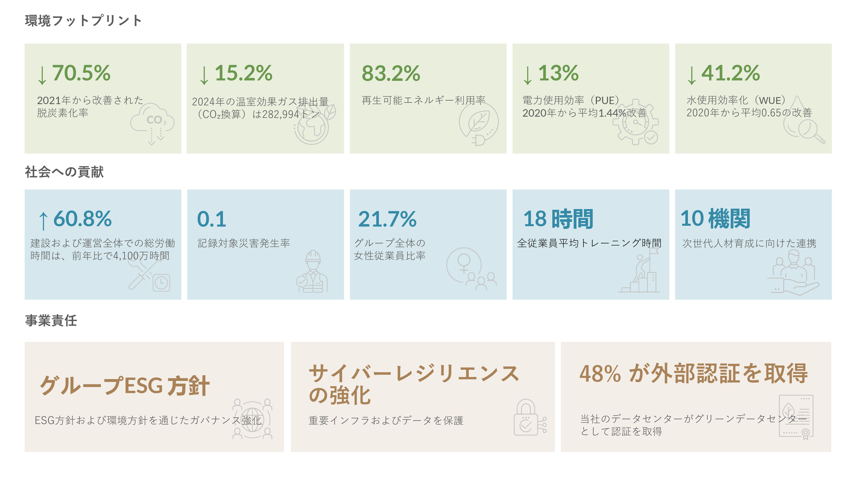The image size is (859, 477).
Task: Click the 48% が外部認証を取得 headline
Action: 693,373
